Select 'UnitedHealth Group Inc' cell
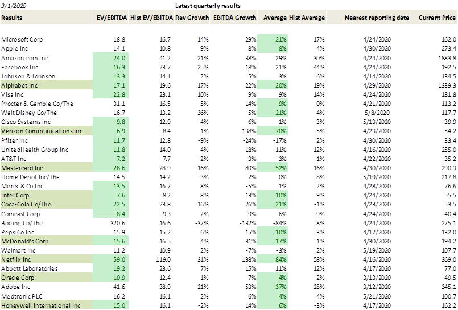Image resolution: width=458 pixels, height=310 pixels. pyautogui.click(x=35, y=150)
